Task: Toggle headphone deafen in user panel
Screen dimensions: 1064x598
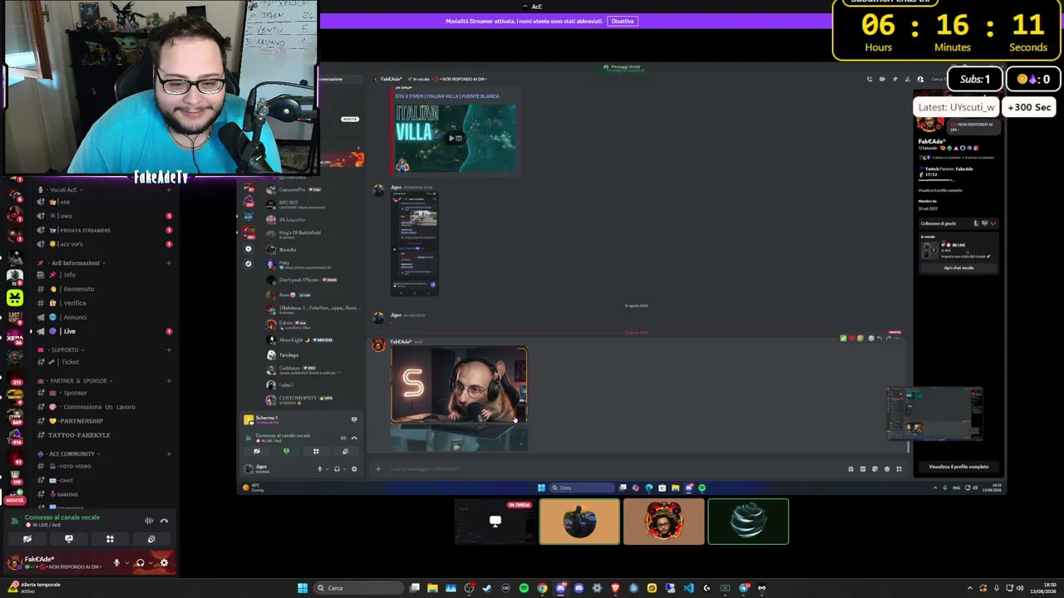Action: (x=140, y=563)
